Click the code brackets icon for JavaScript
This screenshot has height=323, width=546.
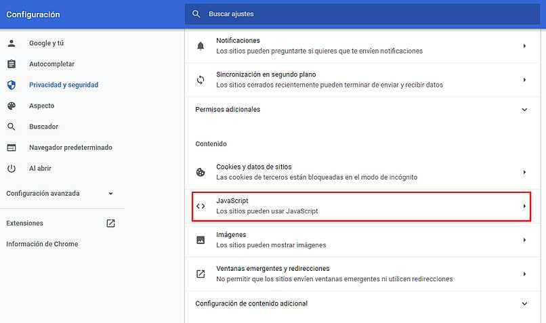[x=201, y=206]
